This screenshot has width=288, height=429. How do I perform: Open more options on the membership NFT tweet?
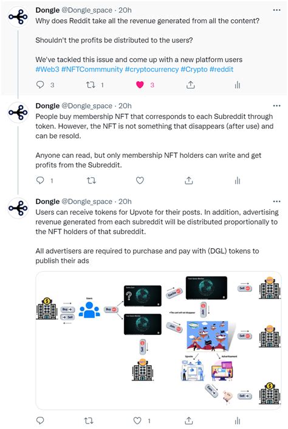(x=277, y=106)
